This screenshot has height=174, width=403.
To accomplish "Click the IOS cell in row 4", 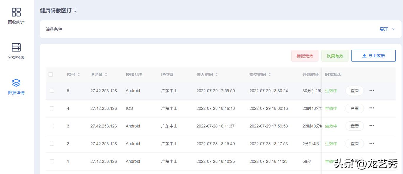I will click(129, 108).
